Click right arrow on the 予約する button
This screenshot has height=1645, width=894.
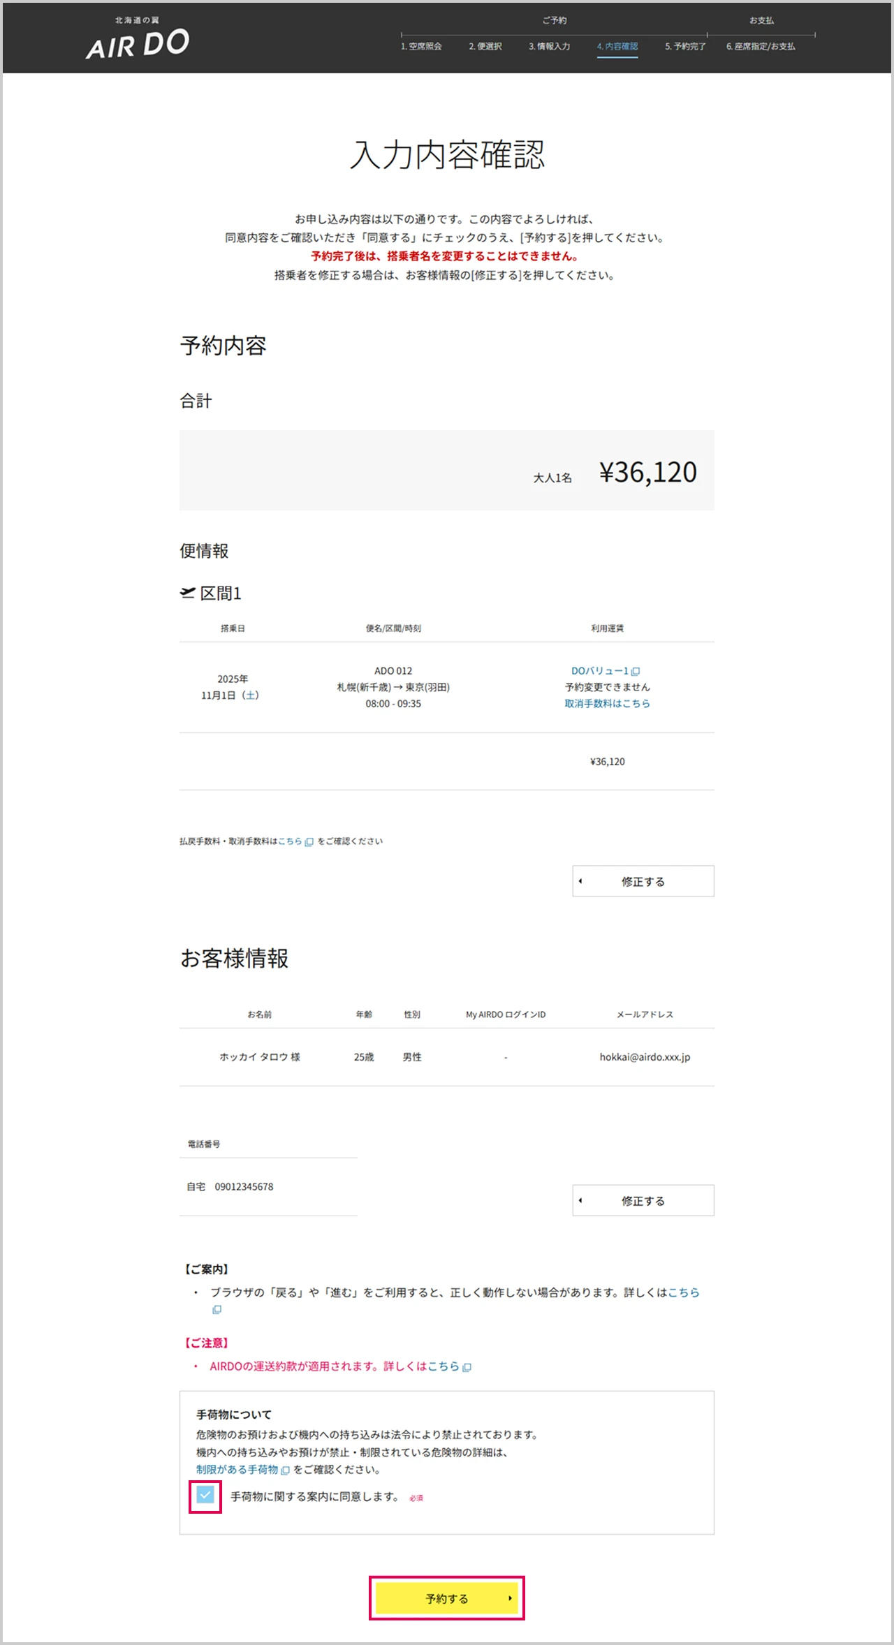(x=510, y=1598)
